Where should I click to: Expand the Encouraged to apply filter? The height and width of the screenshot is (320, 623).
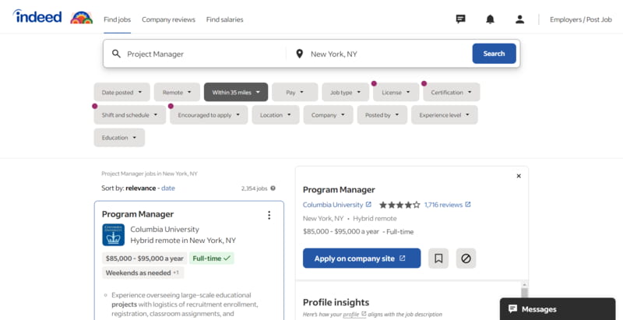pos(209,115)
